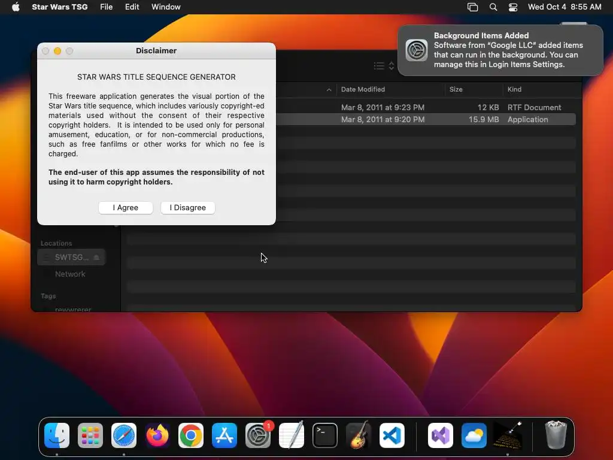
Task: Open Visual Studio in the Dock
Action: [441, 435]
